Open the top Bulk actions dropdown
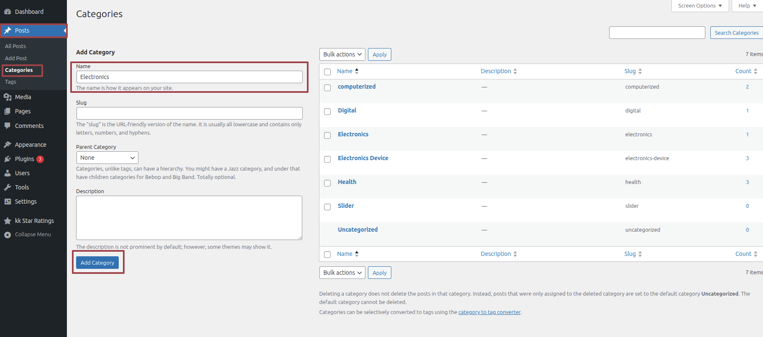Screen dimensions: 763x337 click(342, 54)
